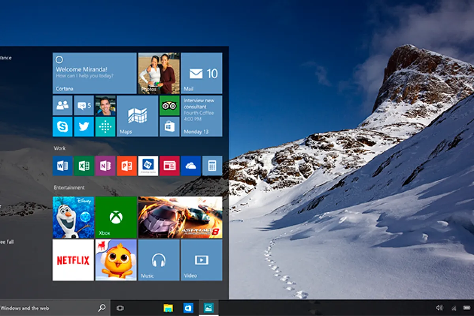Open the Xbox tile

click(116, 217)
